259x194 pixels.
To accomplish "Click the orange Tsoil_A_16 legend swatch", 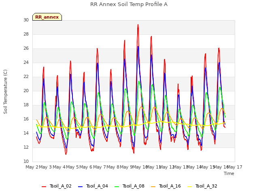I will pyautogui.click(x=153, y=187).
